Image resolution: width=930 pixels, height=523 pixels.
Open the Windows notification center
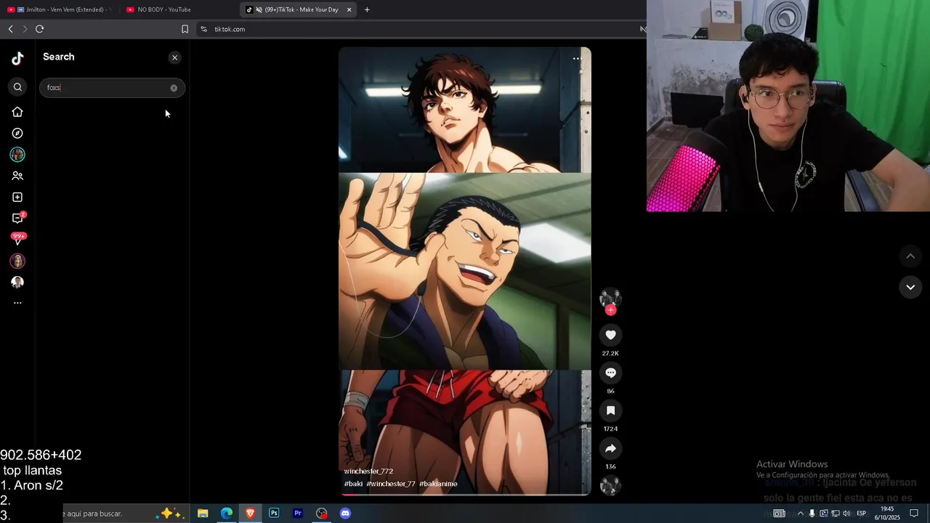(x=914, y=514)
